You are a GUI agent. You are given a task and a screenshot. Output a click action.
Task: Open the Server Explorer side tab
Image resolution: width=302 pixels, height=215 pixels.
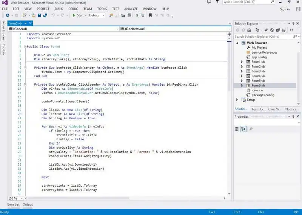(x=3, y=31)
